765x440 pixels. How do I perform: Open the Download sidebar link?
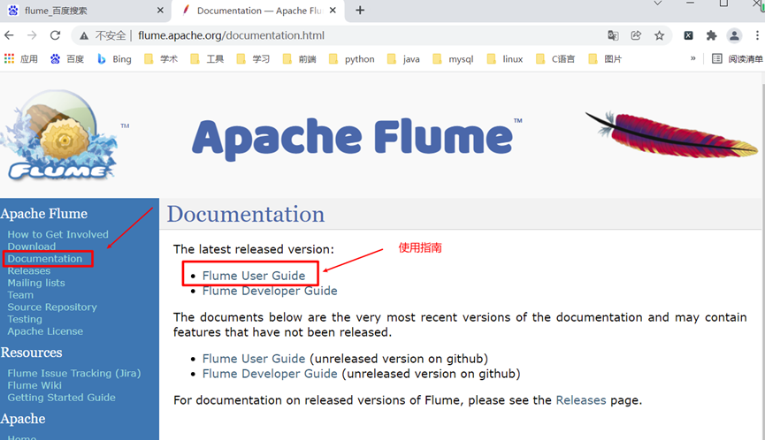[x=32, y=247]
